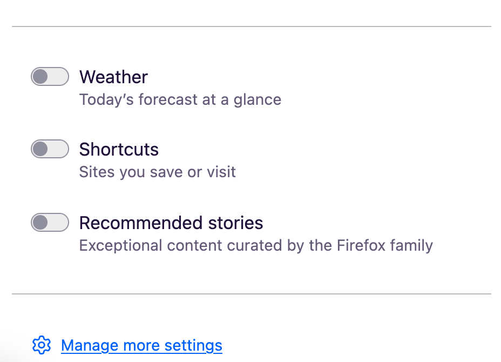This screenshot has height=362, width=501.
Task: Click the "Exceptional content curated" description text
Action: (256, 246)
